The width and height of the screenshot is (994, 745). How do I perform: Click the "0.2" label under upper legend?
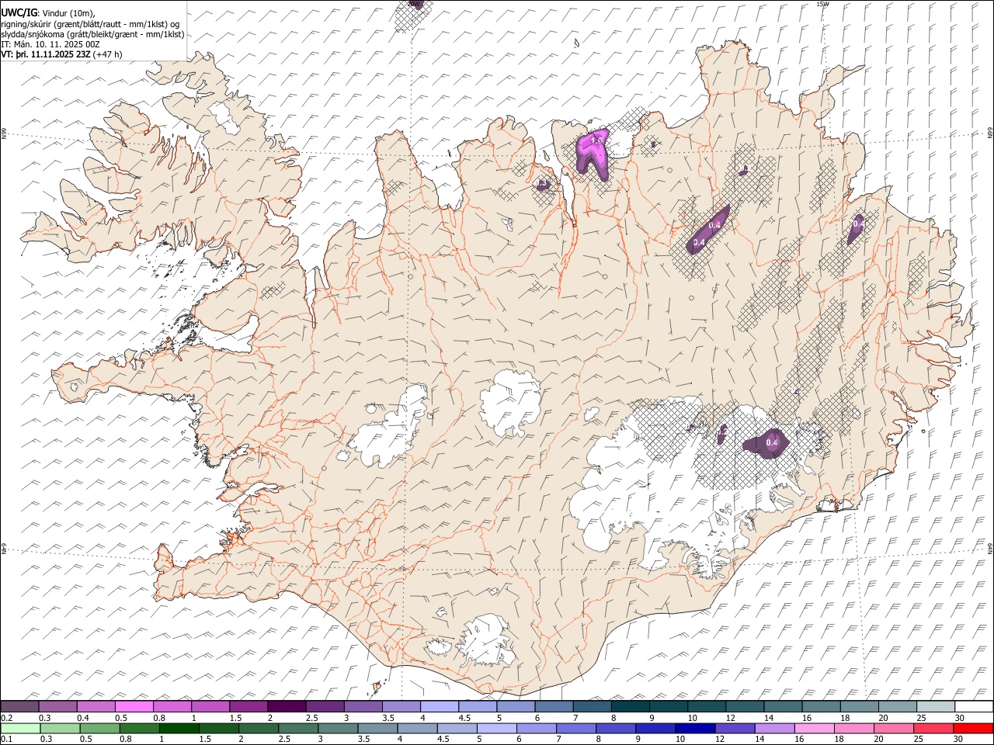coord(5,717)
